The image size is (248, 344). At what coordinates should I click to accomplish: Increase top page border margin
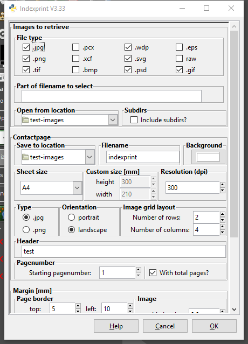78,306
